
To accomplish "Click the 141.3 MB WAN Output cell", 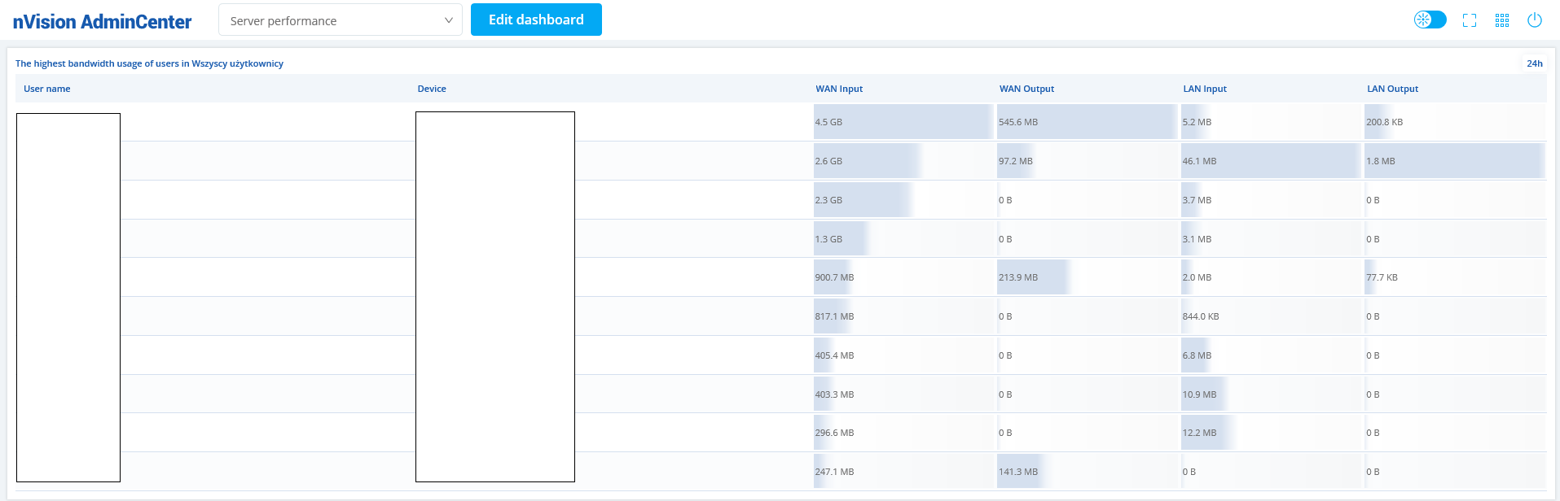I will [1018, 472].
